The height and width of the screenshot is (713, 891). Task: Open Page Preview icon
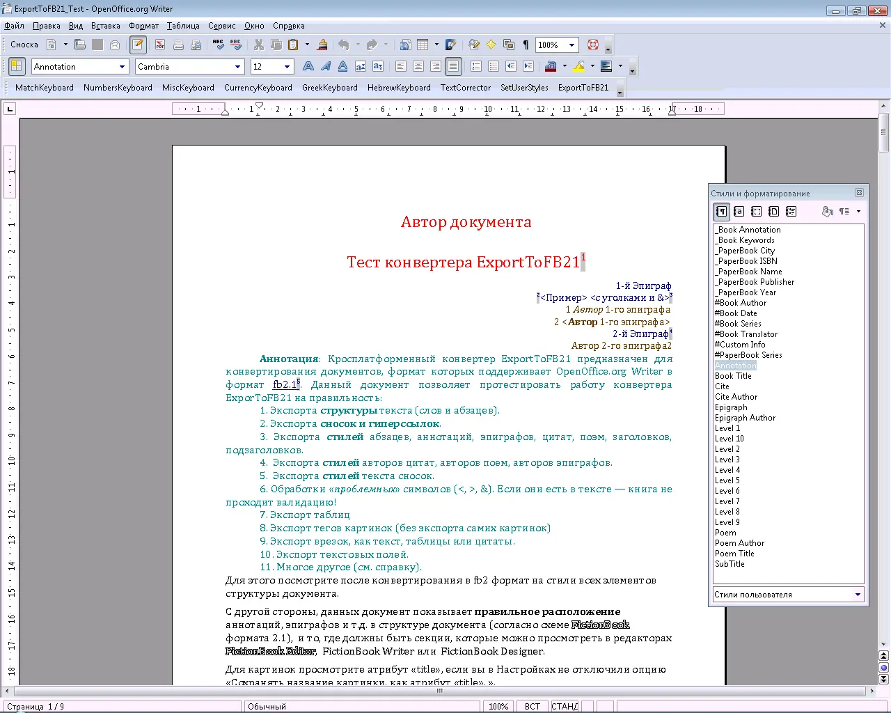[x=196, y=45]
